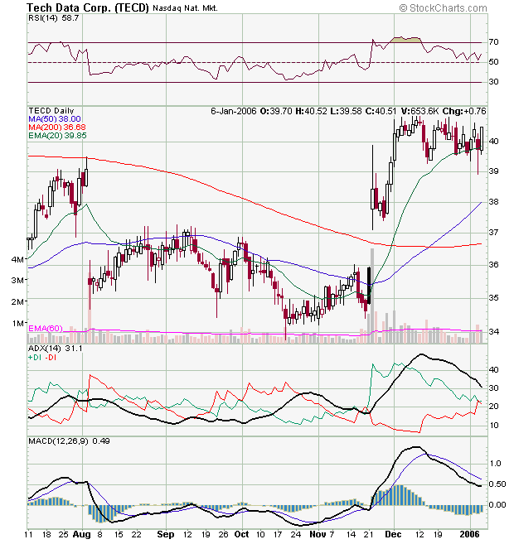This screenshot has width=514, height=544.
Task: Click the "24" date label before Nov
Action: pos(295,535)
